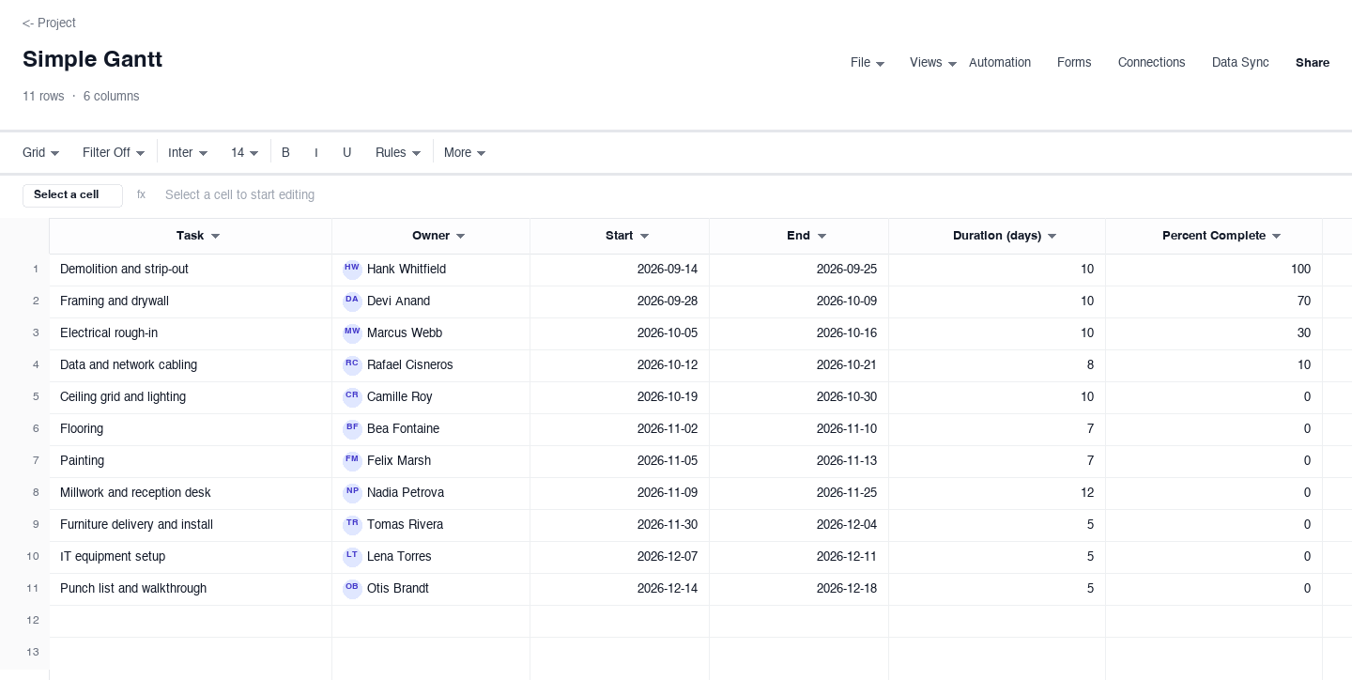This screenshot has width=1352, height=680.
Task: Open the Owner column header menu
Action: 460,236
